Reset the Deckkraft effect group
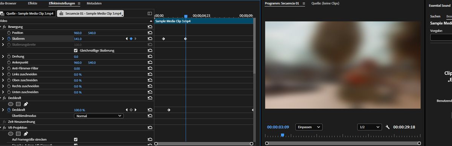Viewport: 452px width, 146px height. coord(150,98)
